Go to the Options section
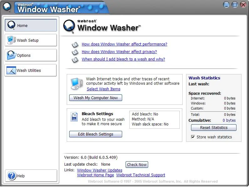249x187 pixels. click(x=31, y=55)
